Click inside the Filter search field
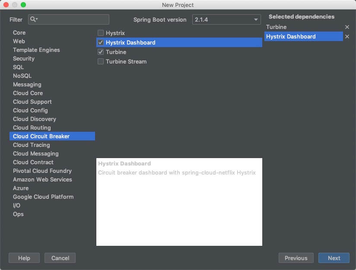The height and width of the screenshot is (270, 356). [69, 19]
